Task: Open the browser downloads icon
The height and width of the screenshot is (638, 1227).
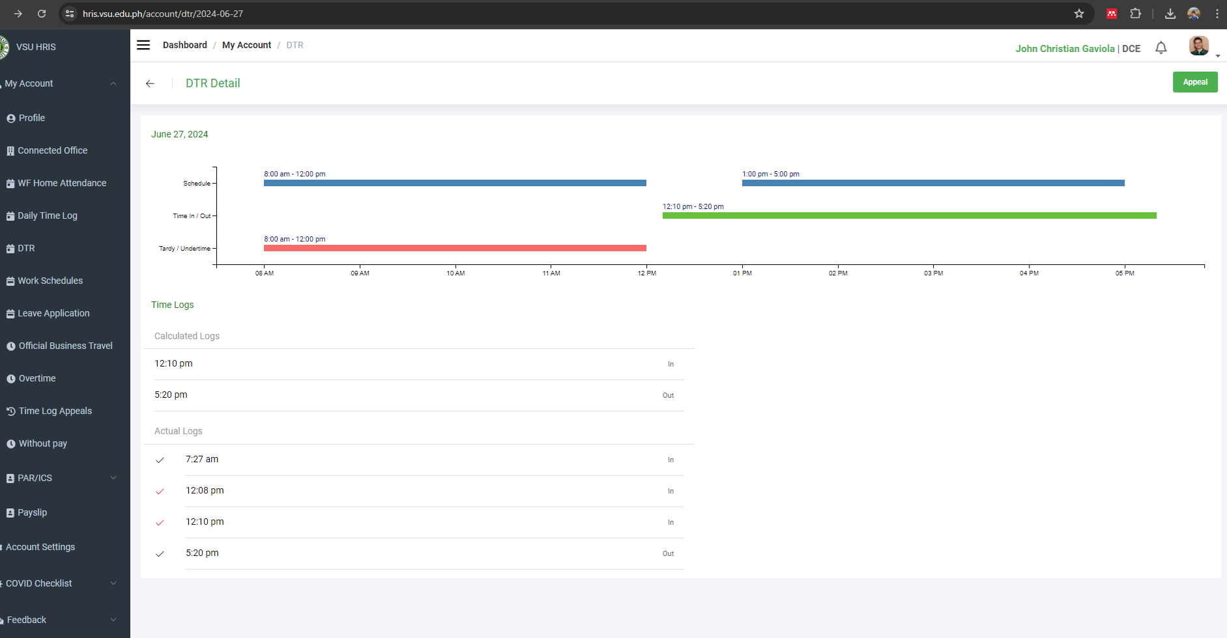Action: (1170, 14)
